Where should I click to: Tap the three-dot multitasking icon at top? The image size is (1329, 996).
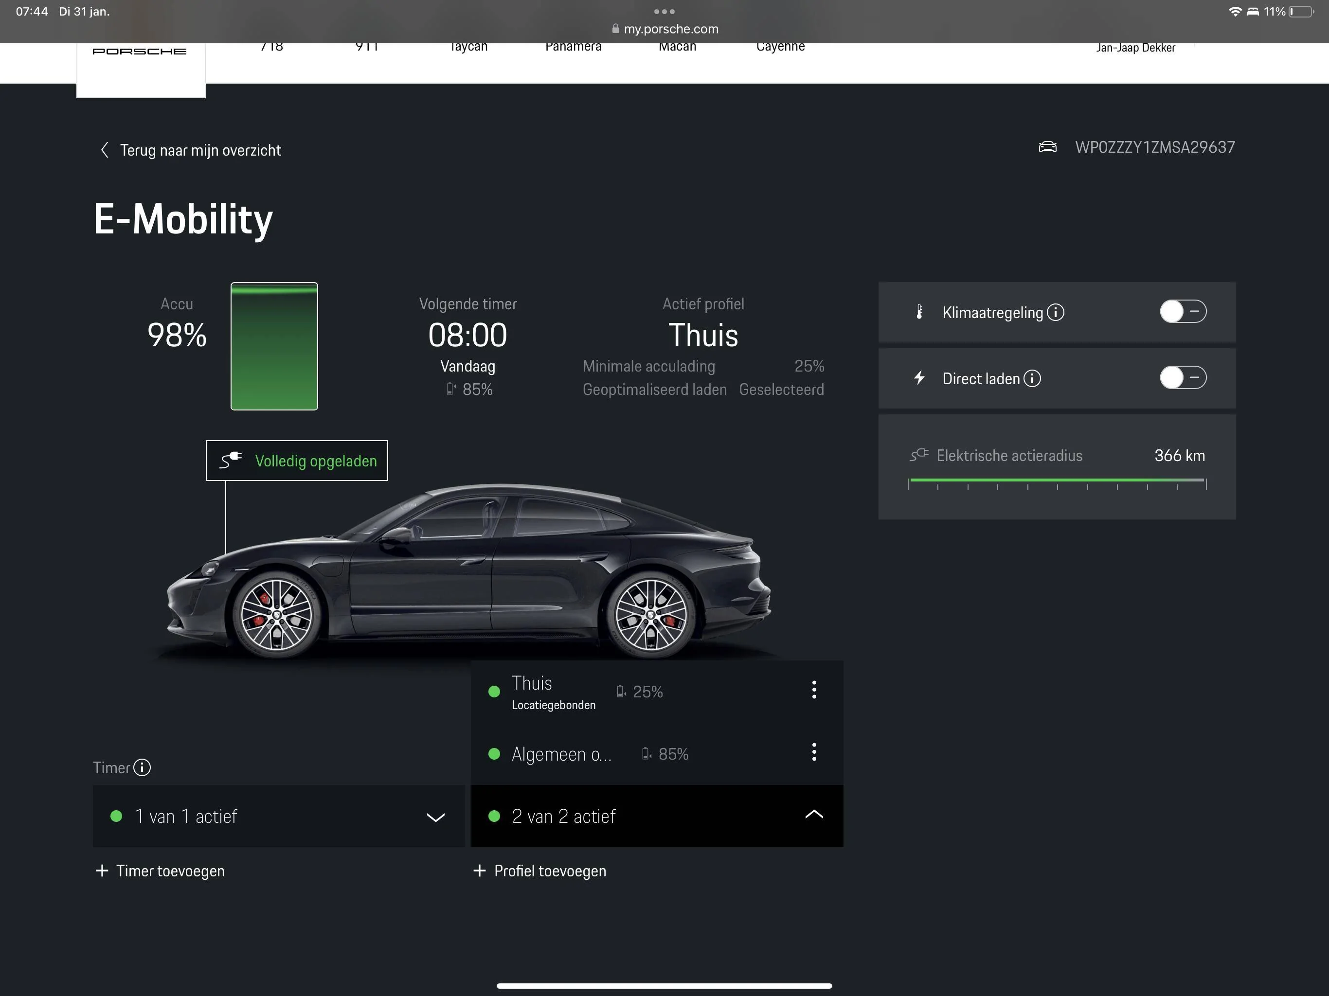click(664, 11)
